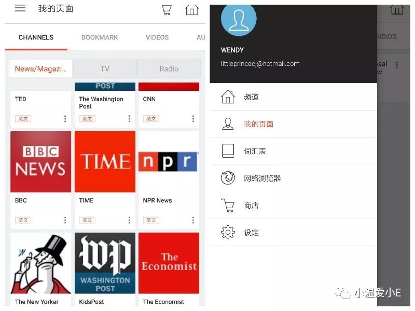Open 网络浏览器 in the side drawer
This screenshot has width=415, height=311.
point(293,178)
